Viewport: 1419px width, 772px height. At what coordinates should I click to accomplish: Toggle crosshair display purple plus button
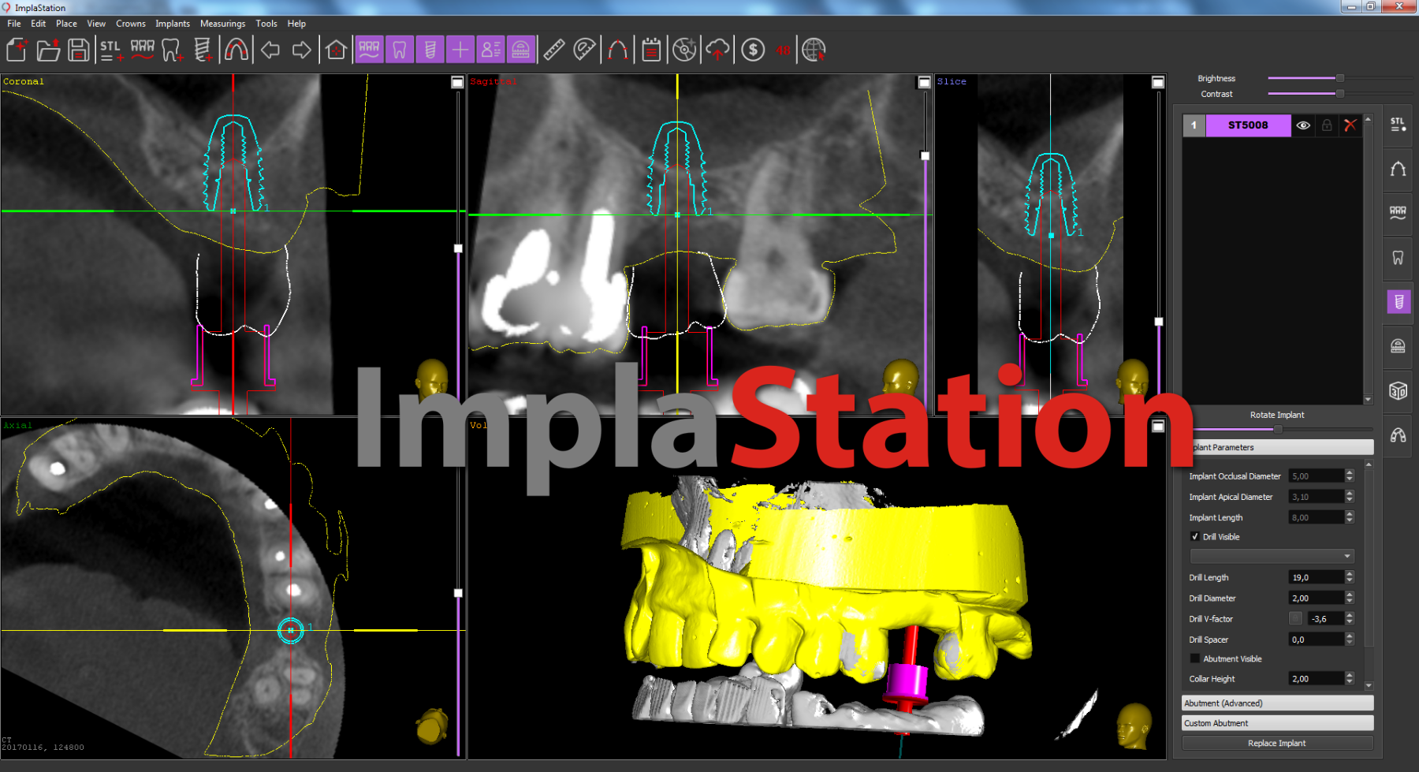pos(460,50)
